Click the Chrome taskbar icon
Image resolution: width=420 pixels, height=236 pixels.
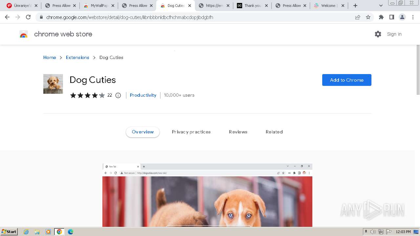click(59, 232)
